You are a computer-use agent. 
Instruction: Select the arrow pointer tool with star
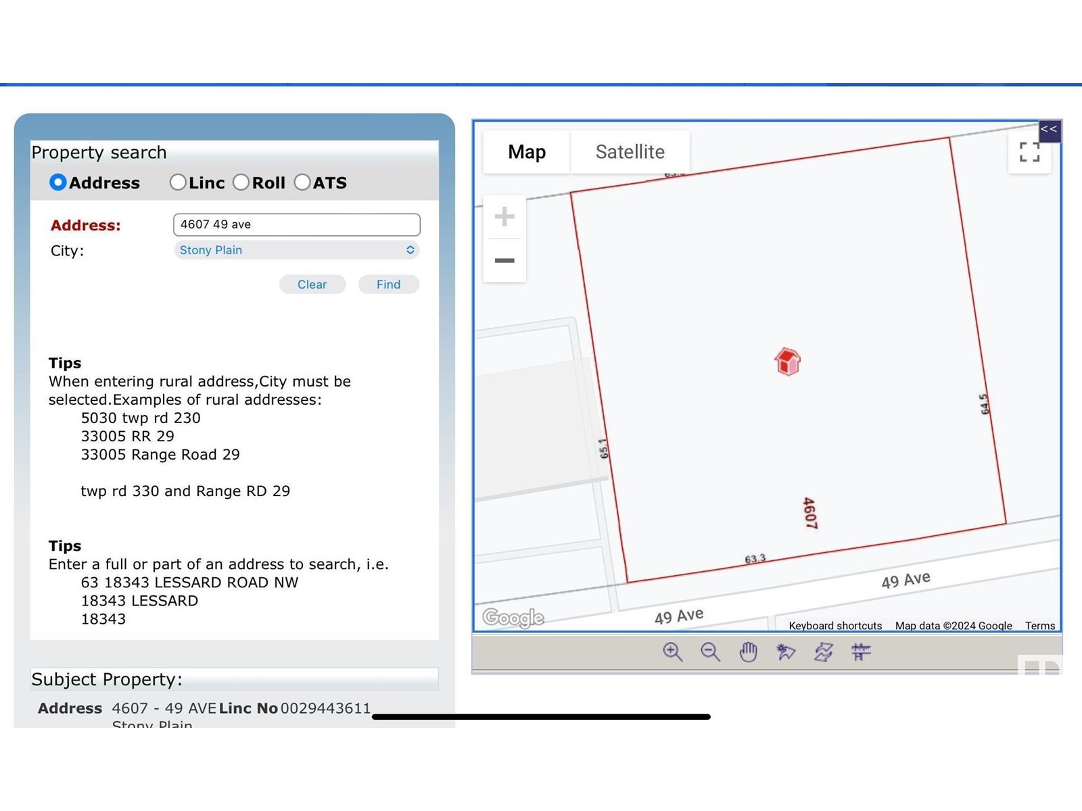(x=786, y=652)
